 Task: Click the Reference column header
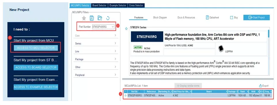click(151, 92)
